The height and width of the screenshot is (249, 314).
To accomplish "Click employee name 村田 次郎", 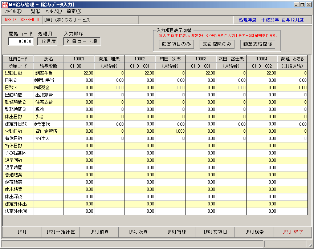I will coord(170,59).
